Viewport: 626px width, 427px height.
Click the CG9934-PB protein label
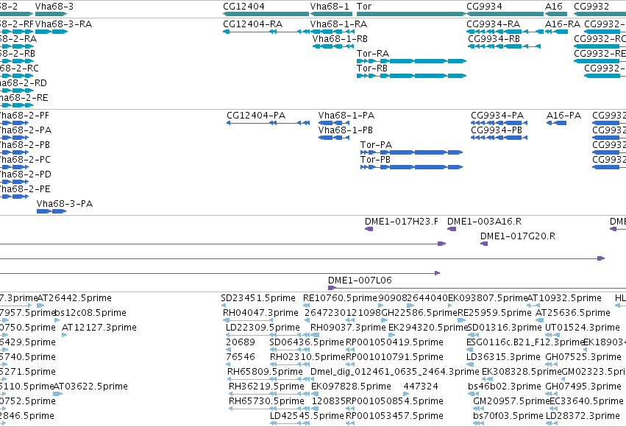click(x=497, y=130)
